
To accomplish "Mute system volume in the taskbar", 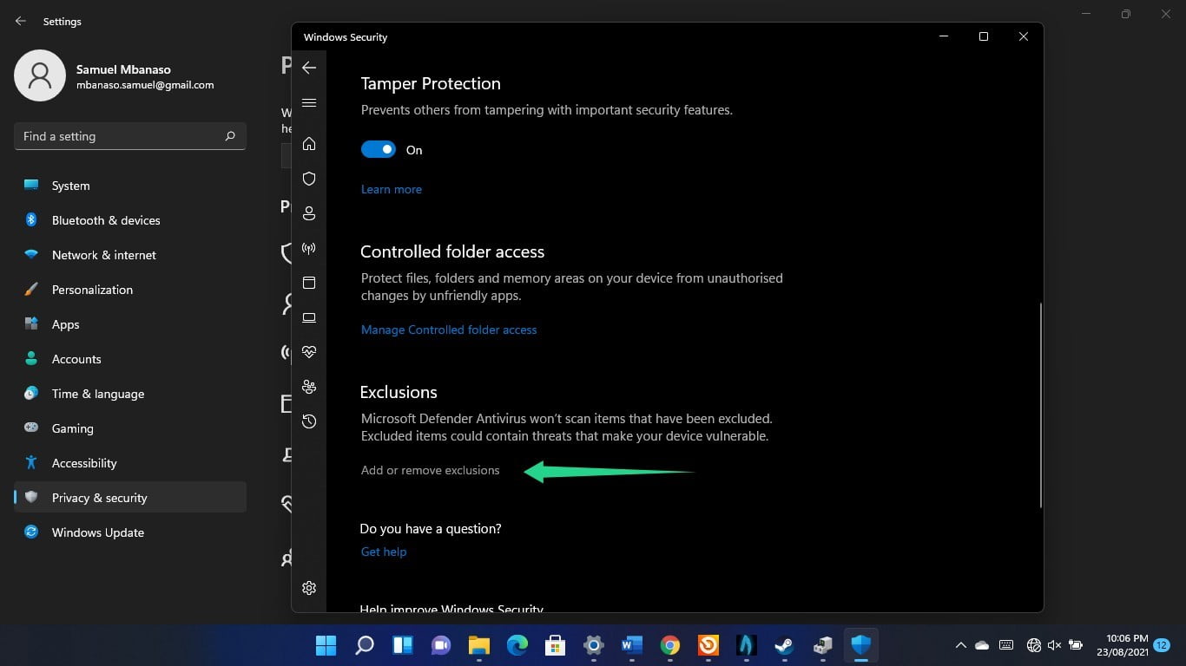I will tap(1055, 645).
